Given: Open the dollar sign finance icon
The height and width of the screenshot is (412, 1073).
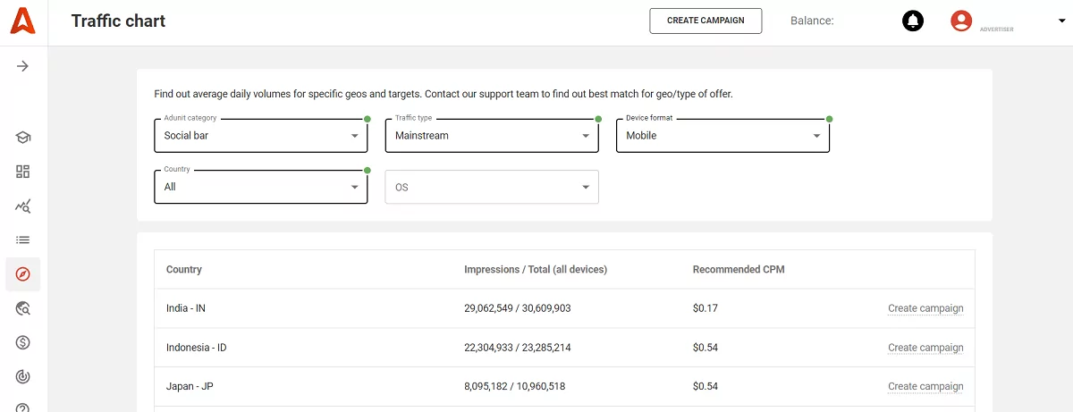Looking at the screenshot, I should click(x=23, y=342).
